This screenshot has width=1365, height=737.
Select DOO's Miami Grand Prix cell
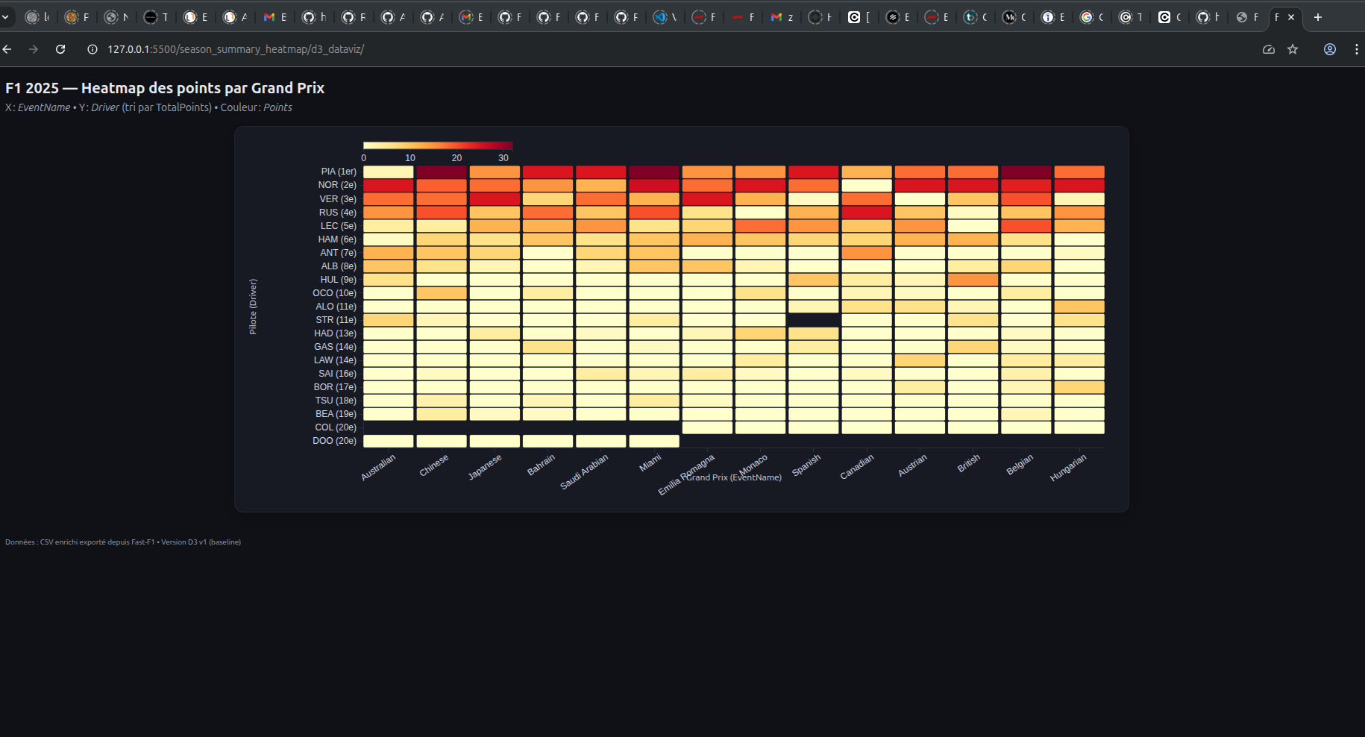pyautogui.click(x=654, y=441)
